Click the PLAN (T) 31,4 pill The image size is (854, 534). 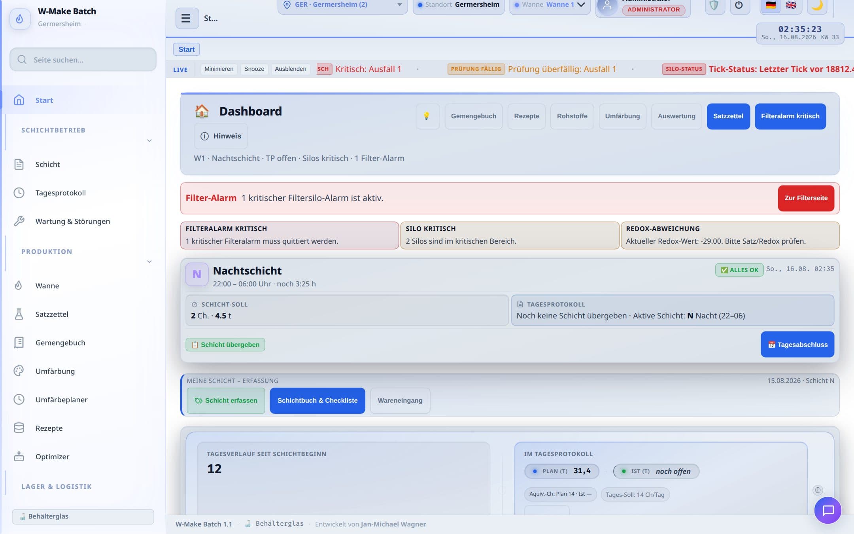[561, 471]
